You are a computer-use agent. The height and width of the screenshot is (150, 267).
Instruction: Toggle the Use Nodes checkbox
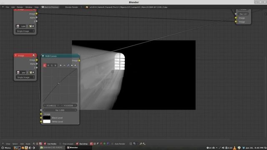(45, 144)
